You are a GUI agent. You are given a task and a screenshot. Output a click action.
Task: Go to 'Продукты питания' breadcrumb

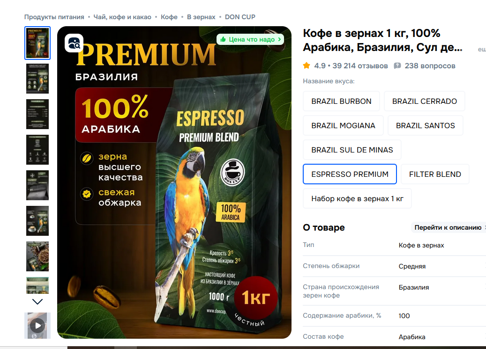(x=54, y=17)
